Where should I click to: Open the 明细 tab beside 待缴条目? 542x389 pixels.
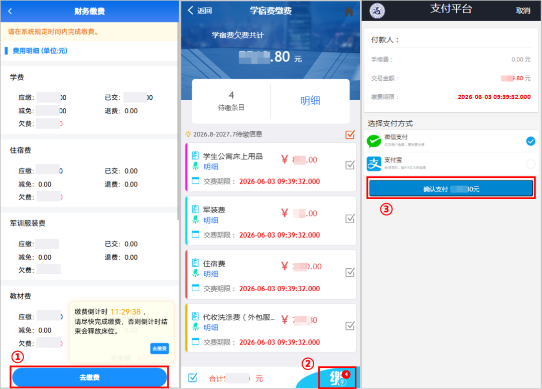click(x=310, y=101)
